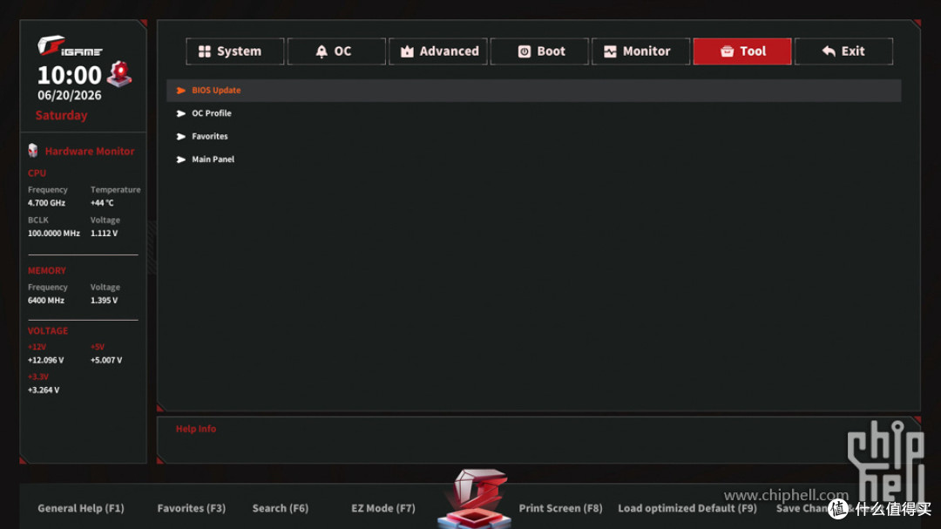
Task: Click Favorites (F3) in bottom bar
Action: coord(192,508)
